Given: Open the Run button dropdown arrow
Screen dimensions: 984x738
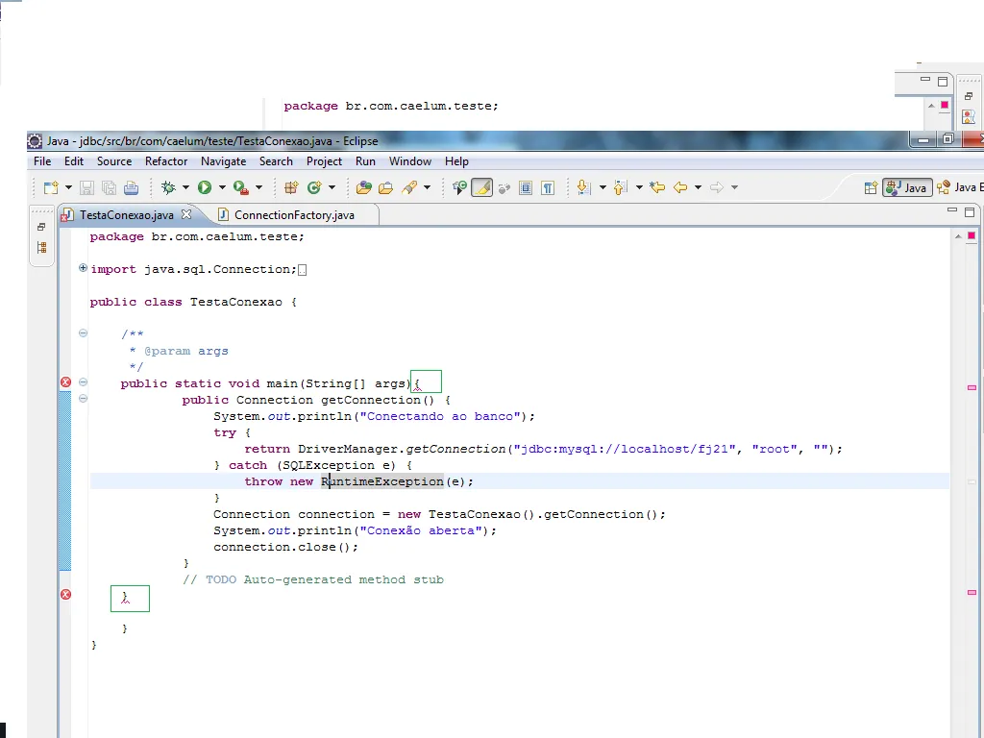Looking at the screenshot, I should 222,188.
